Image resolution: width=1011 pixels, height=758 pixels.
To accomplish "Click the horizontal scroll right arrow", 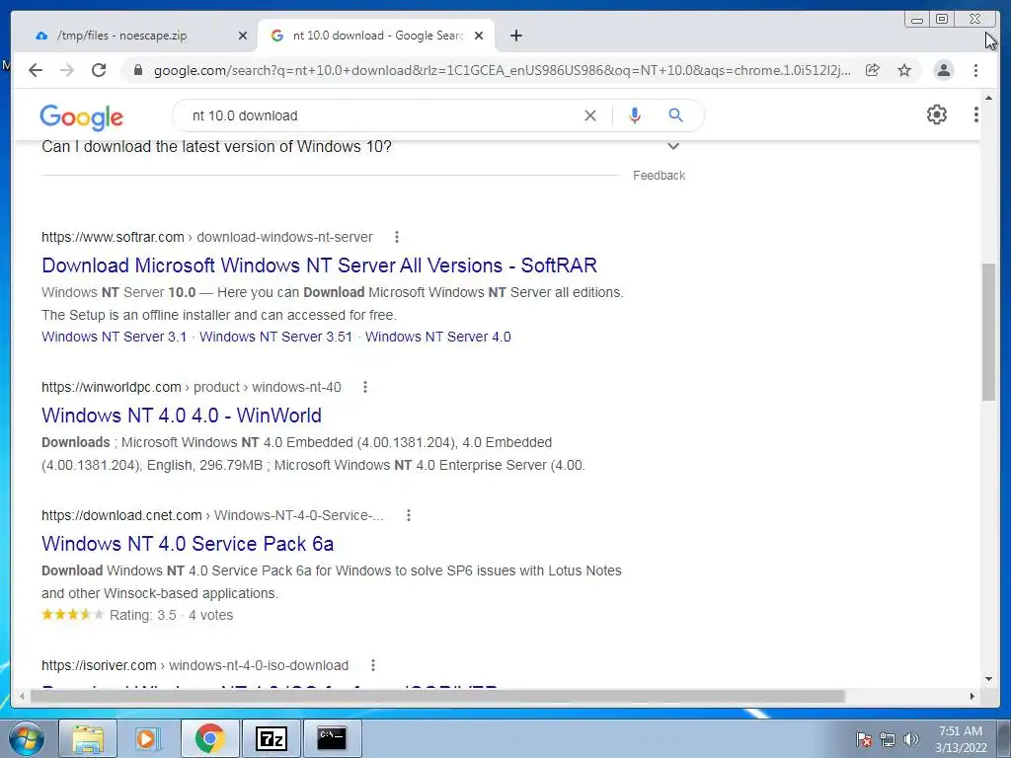I will [x=972, y=696].
